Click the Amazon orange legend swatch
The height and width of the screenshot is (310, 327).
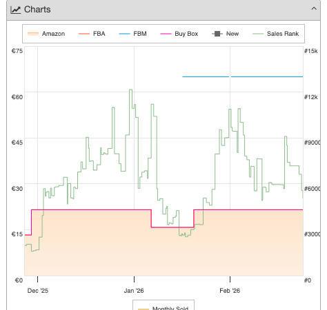(33, 34)
